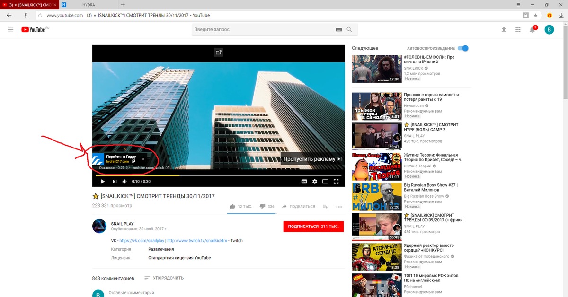
Task: Open the notifications bell
Action: [x=532, y=30]
